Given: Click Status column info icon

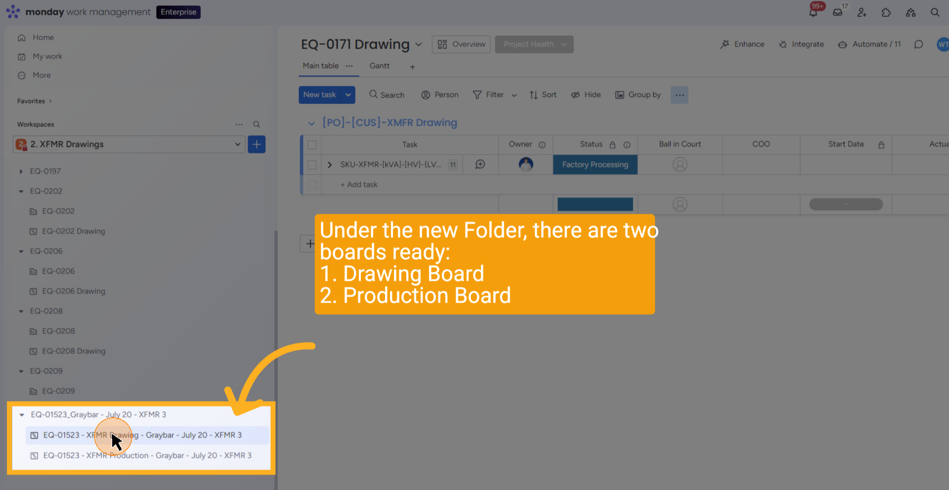Looking at the screenshot, I should point(627,145).
